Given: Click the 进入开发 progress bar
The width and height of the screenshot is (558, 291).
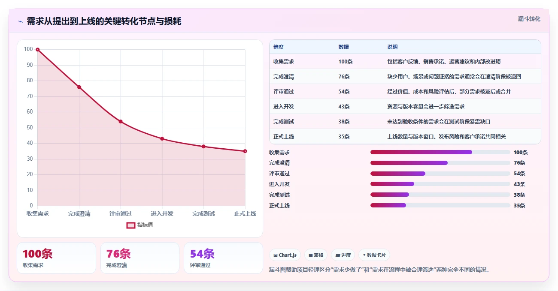Looking at the screenshot, I should pos(440,184).
